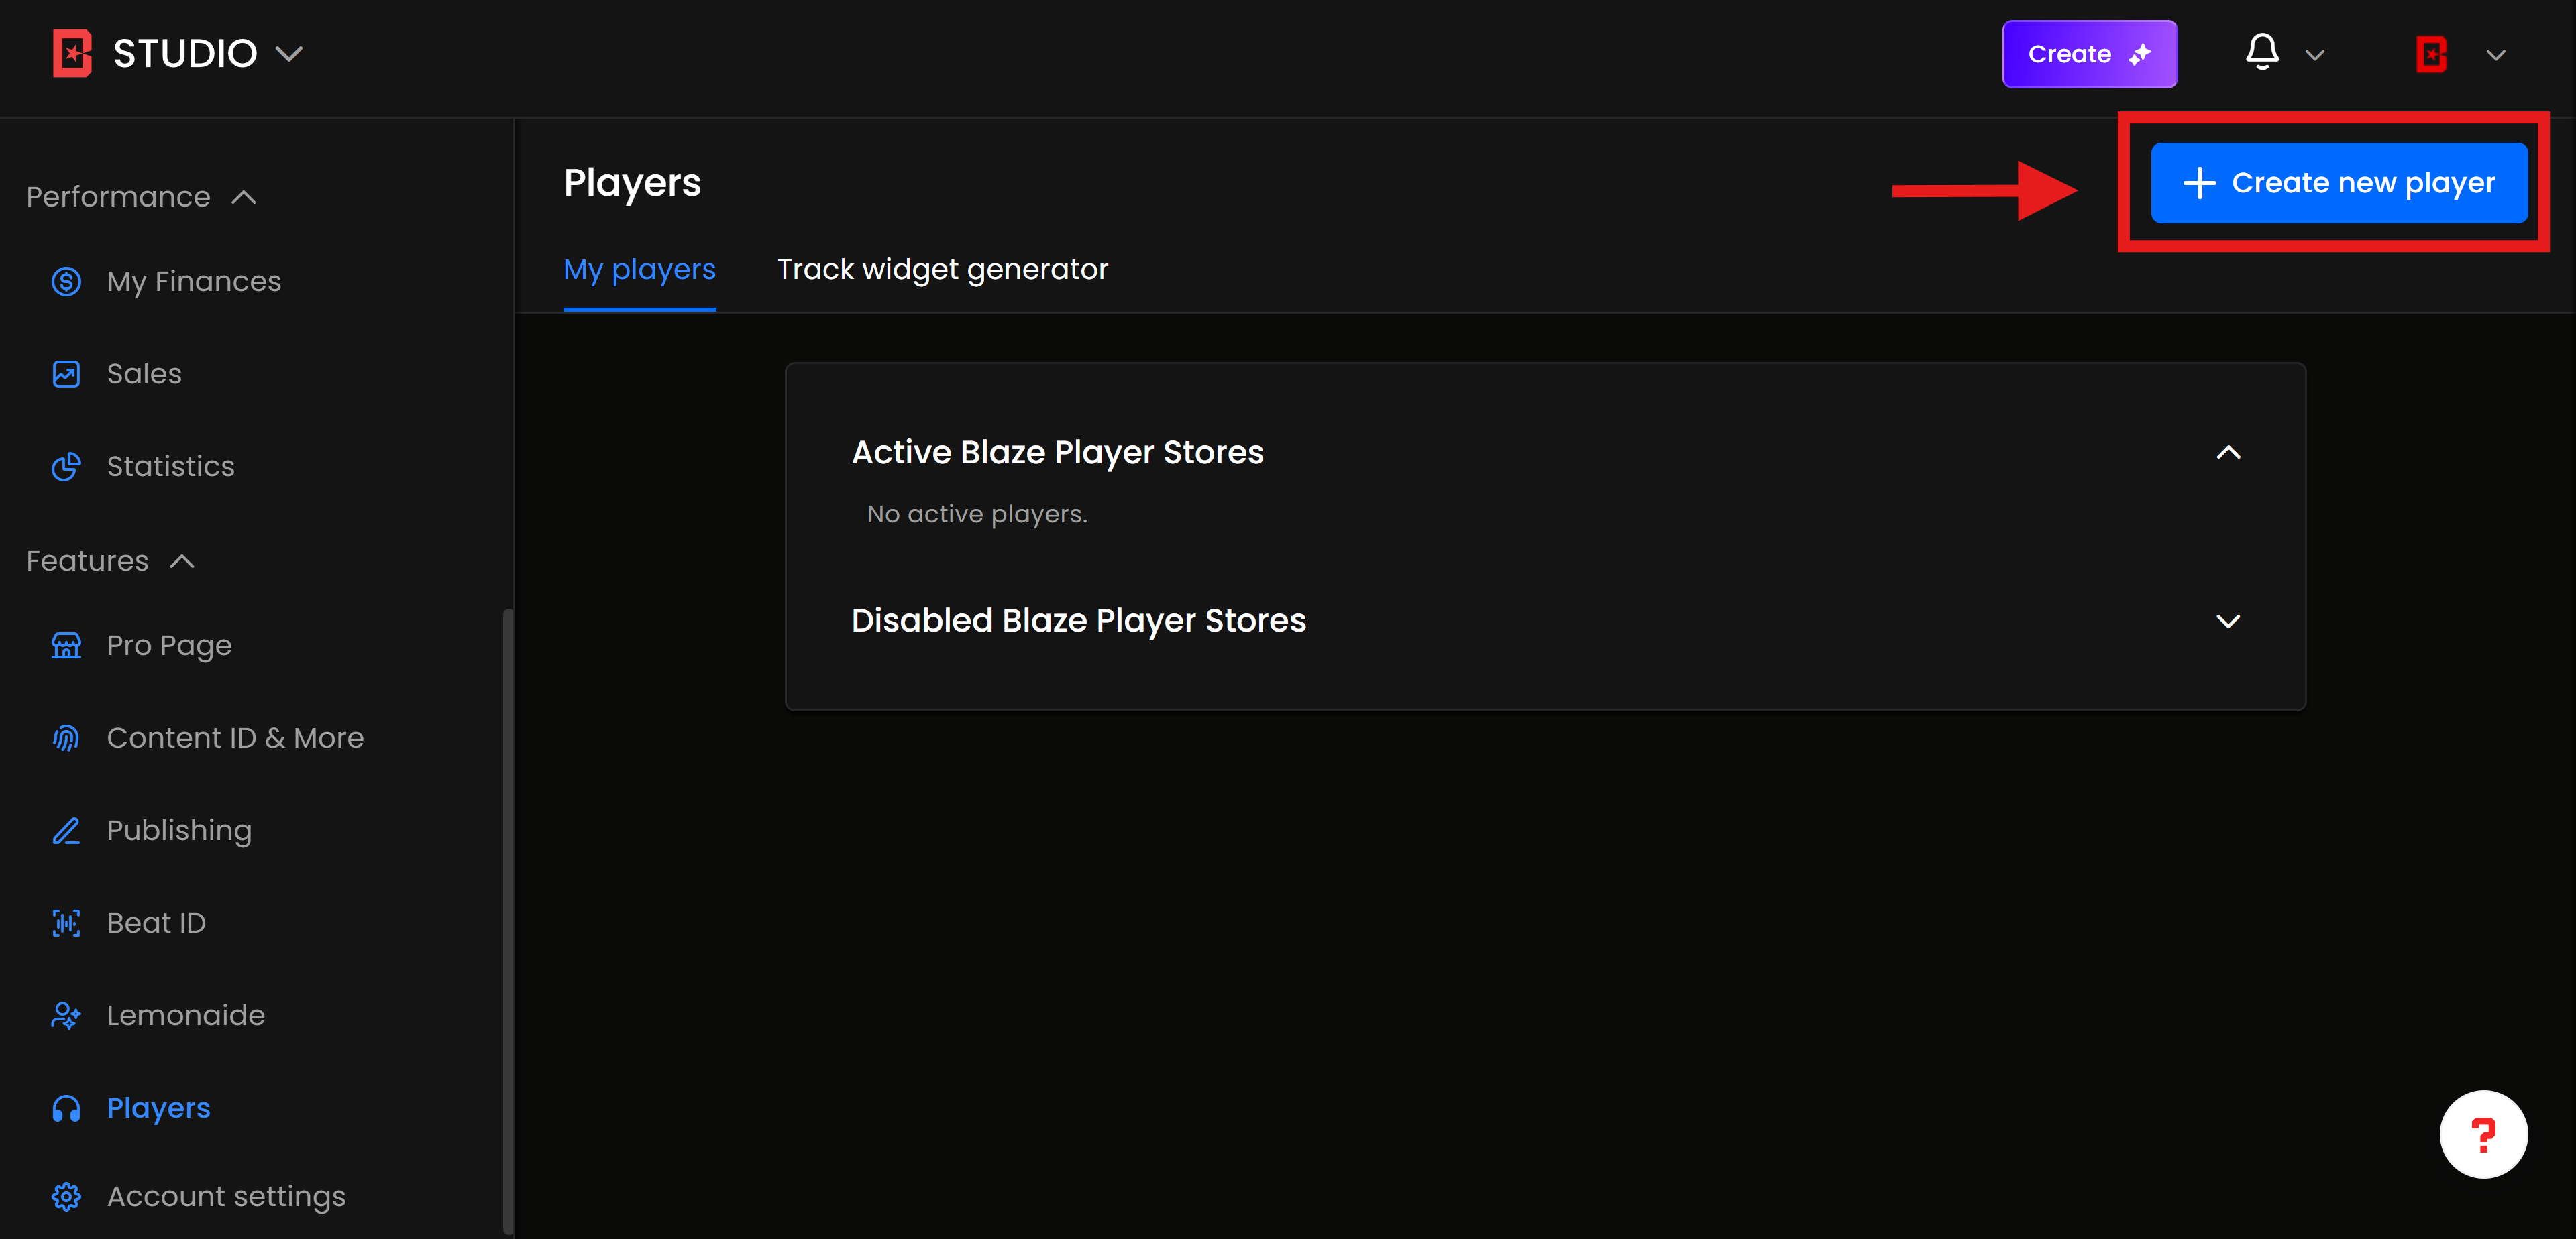Click the Players headphones icon
2576x1239 pixels.
pos(66,1108)
